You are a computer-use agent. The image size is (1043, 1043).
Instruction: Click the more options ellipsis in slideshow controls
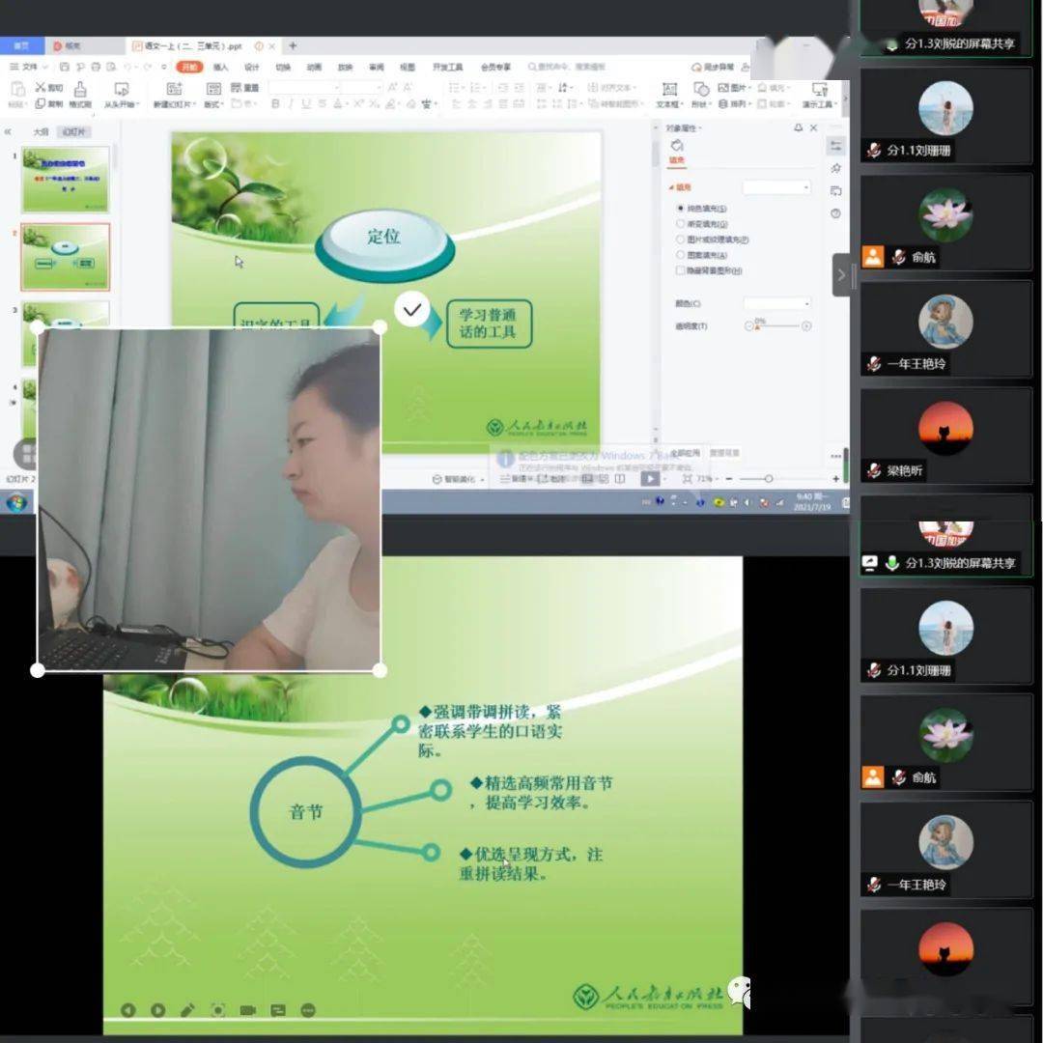pyautogui.click(x=307, y=1010)
